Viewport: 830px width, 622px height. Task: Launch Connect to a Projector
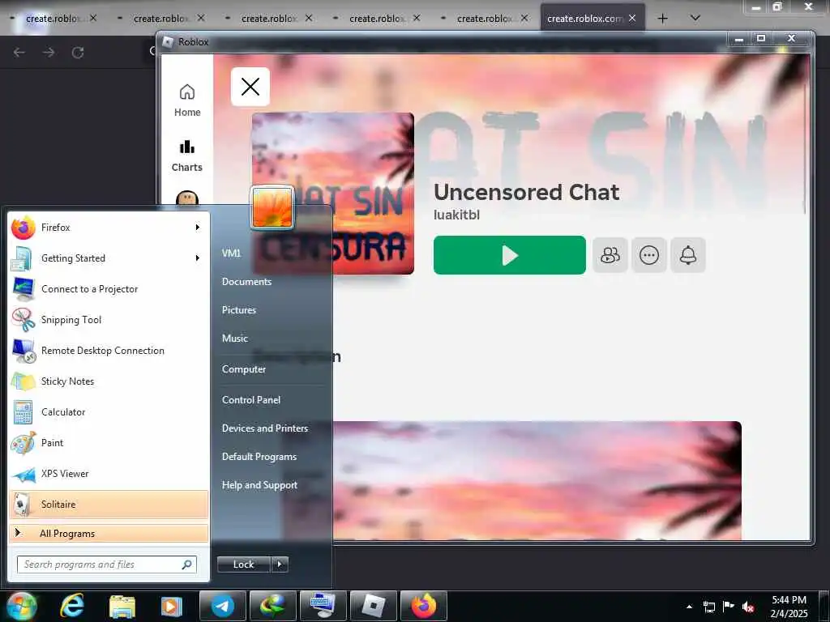[x=109, y=289]
